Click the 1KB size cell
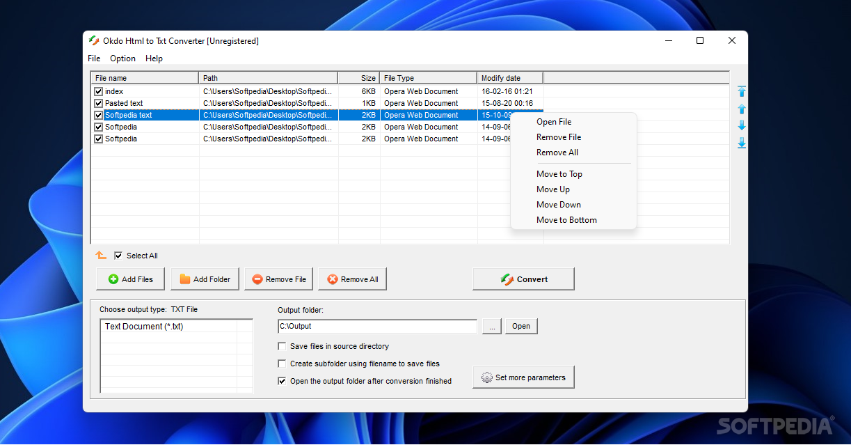851x445 pixels. 369,103
